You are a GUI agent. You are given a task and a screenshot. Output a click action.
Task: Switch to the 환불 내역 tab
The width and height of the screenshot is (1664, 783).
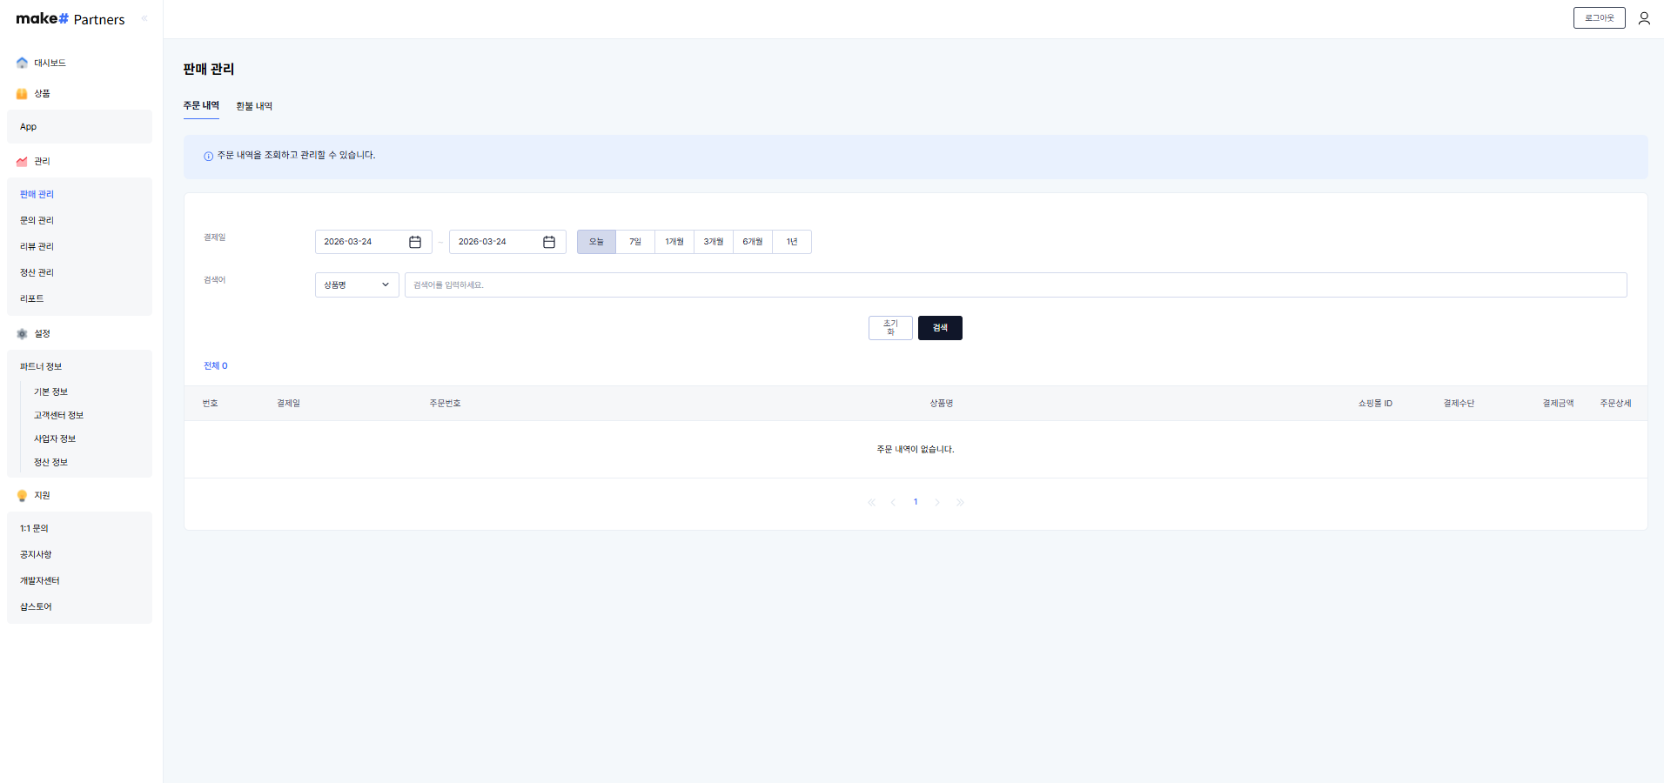(x=254, y=106)
